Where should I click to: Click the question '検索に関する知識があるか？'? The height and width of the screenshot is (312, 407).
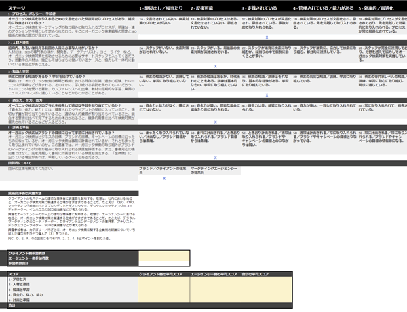[x=46, y=77]
